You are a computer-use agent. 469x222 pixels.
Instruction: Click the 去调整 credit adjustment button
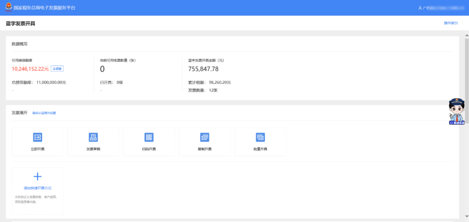pos(57,69)
